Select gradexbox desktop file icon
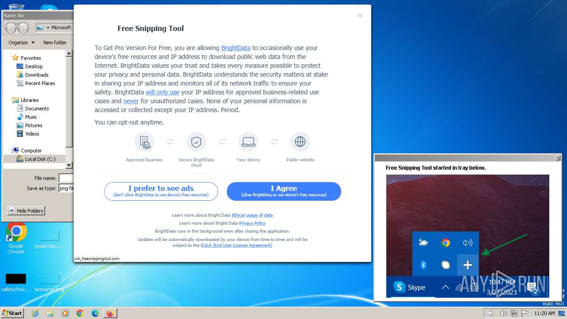Screen dimensions: 567x319 click(x=49, y=238)
